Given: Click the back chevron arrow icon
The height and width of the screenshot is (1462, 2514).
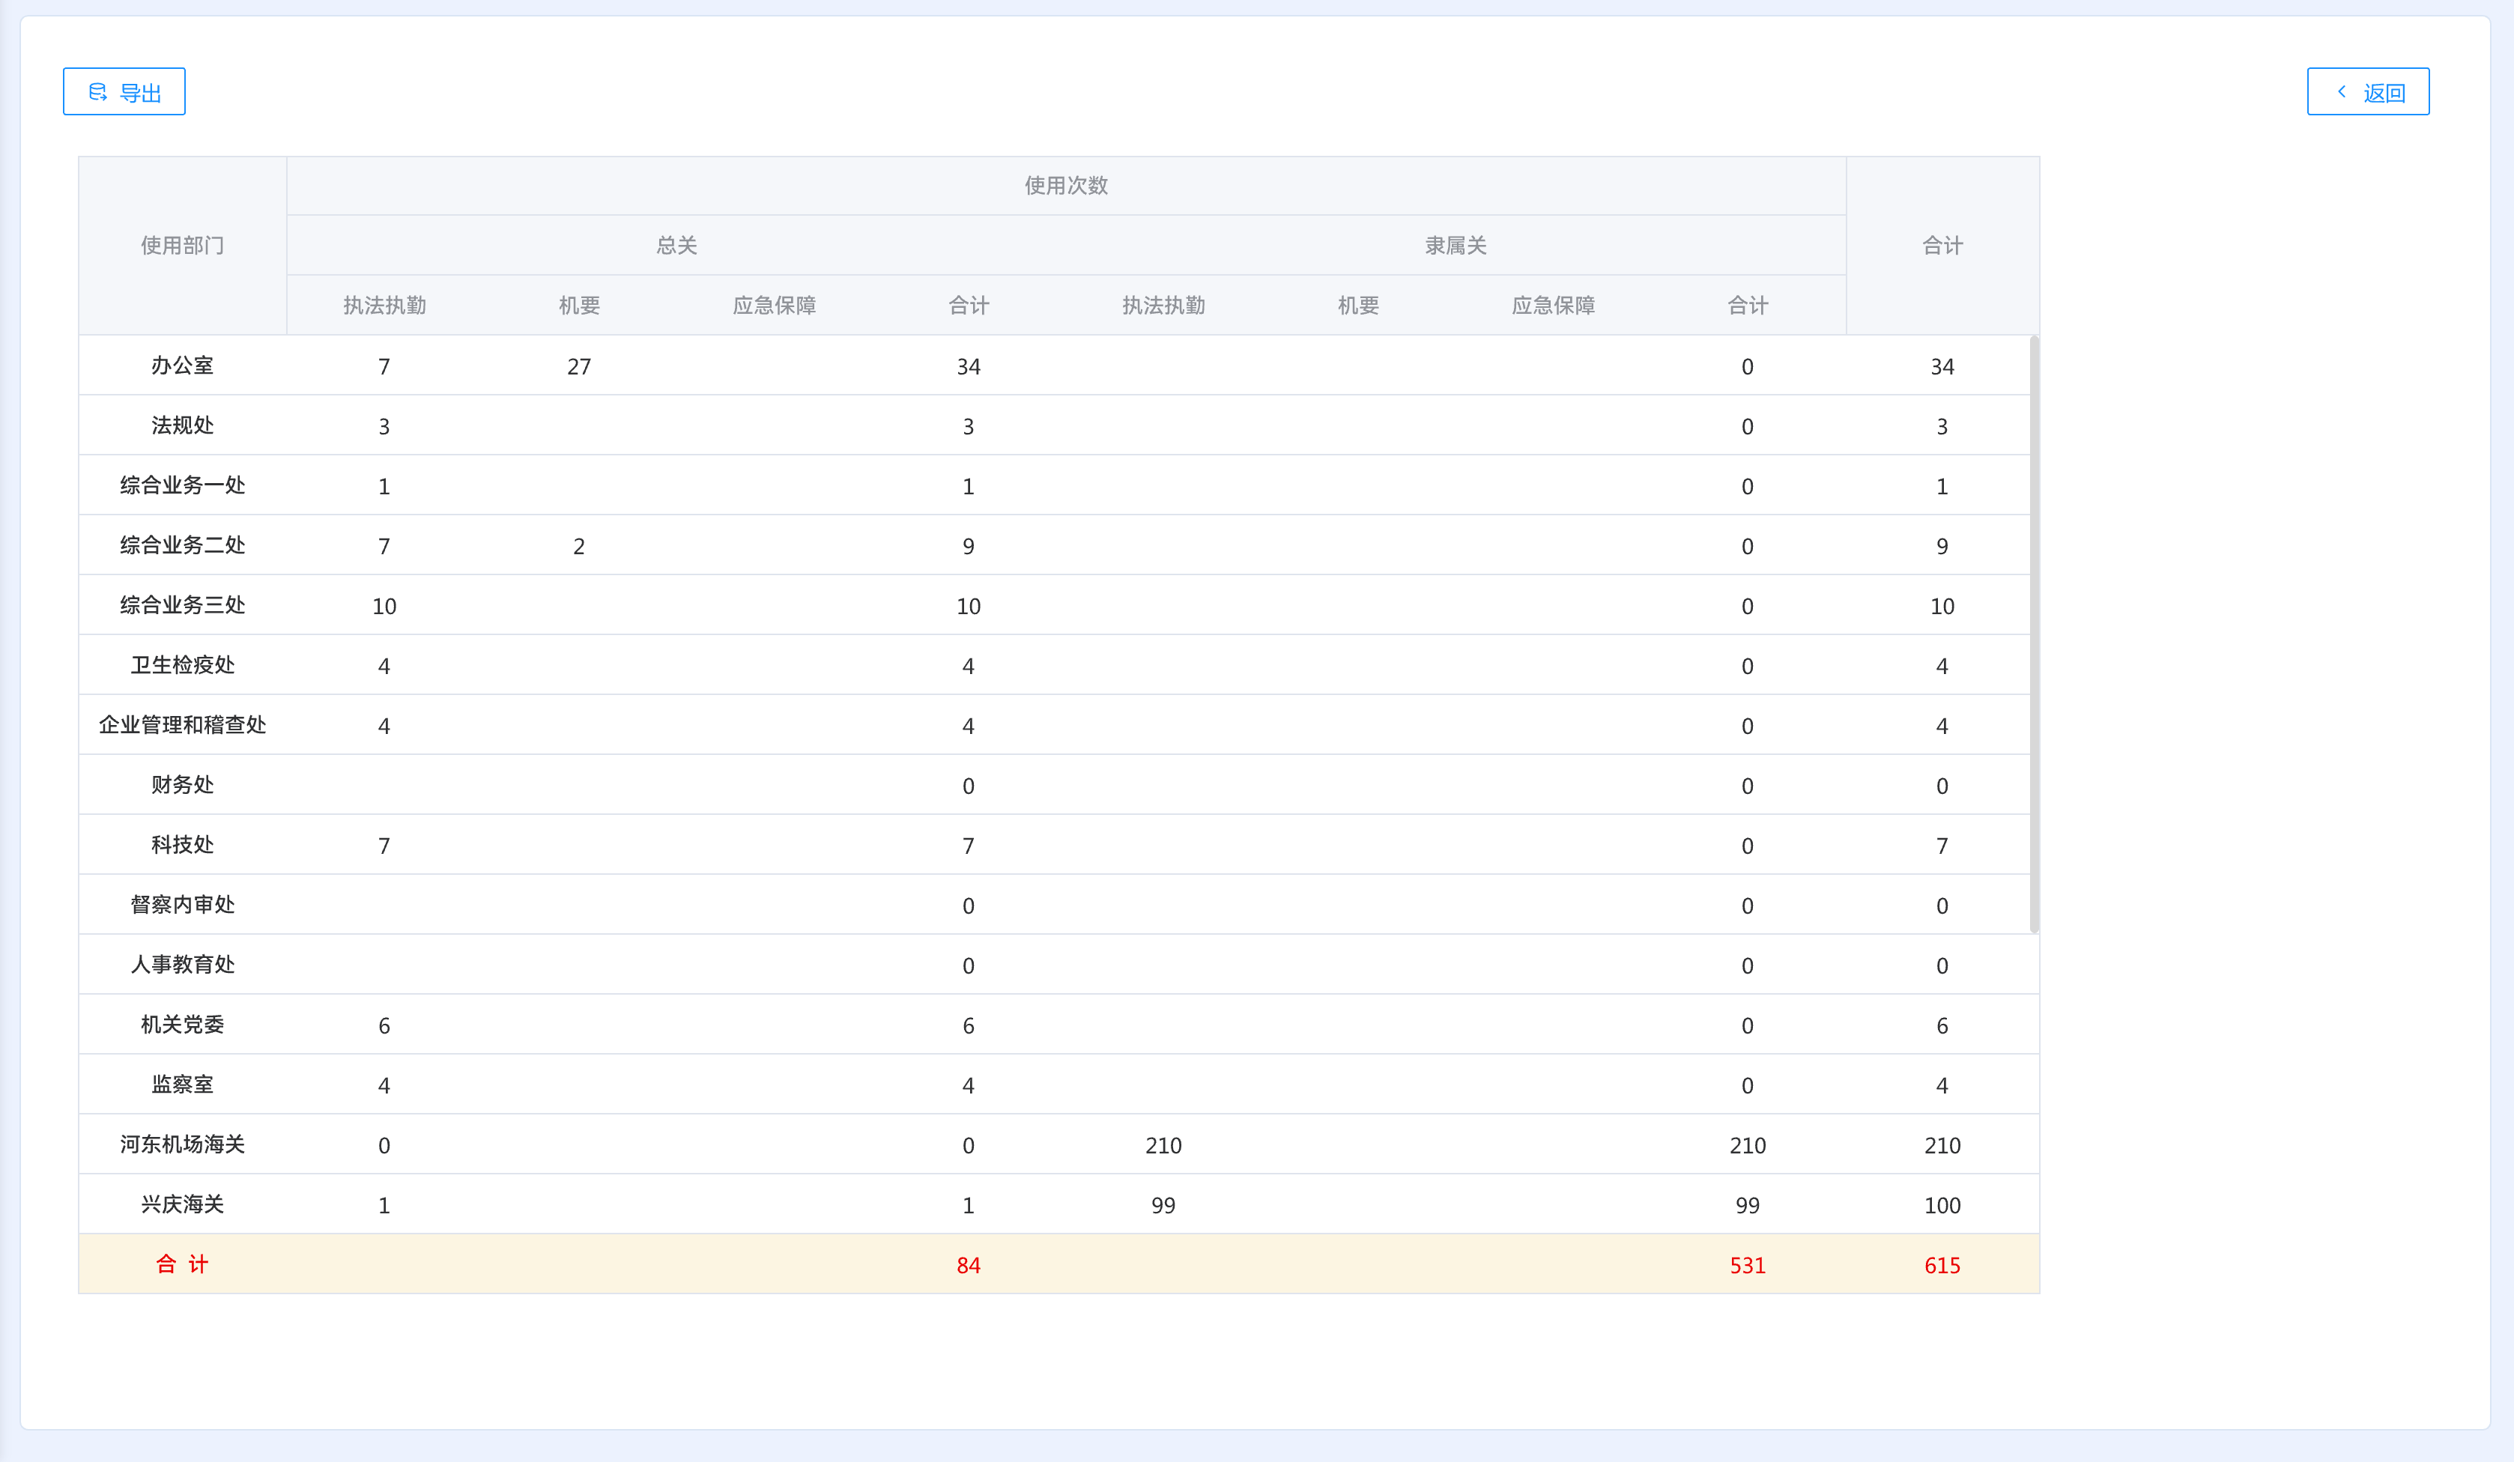Looking at the screenshot, I should pyautogui.click(x=2342, y=91).
